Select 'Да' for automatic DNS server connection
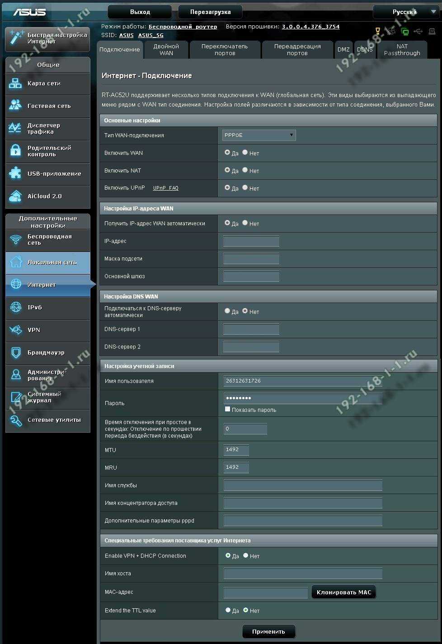 pyautogui.click(x=227, y=311)
